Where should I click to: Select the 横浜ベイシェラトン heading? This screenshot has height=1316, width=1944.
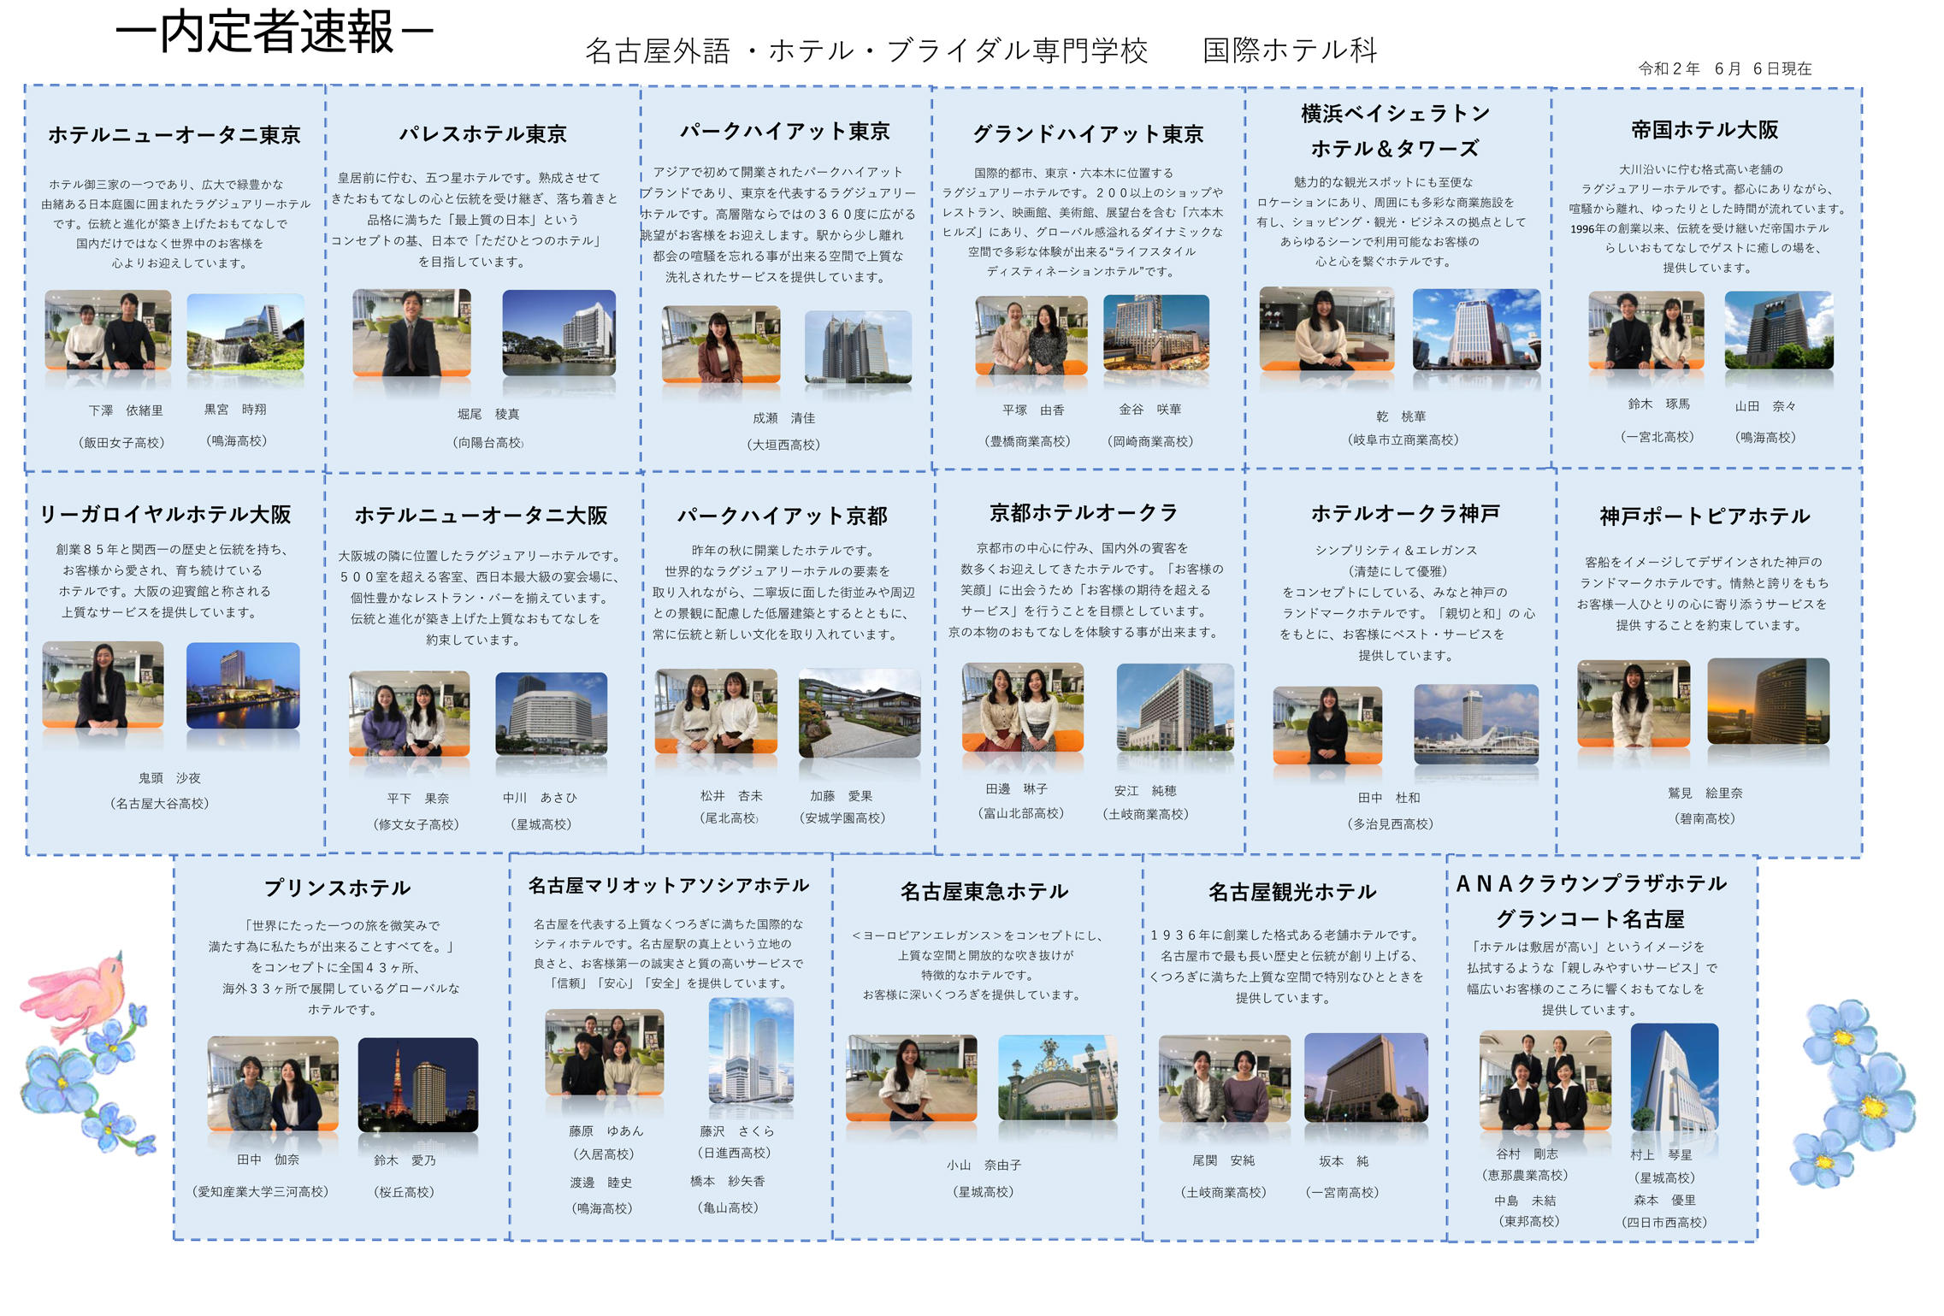tap(1395, 114)
